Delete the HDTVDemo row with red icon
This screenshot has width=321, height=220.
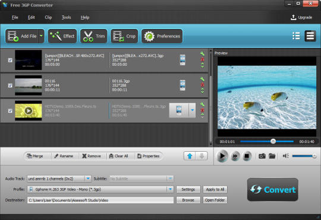coord(202,110)
